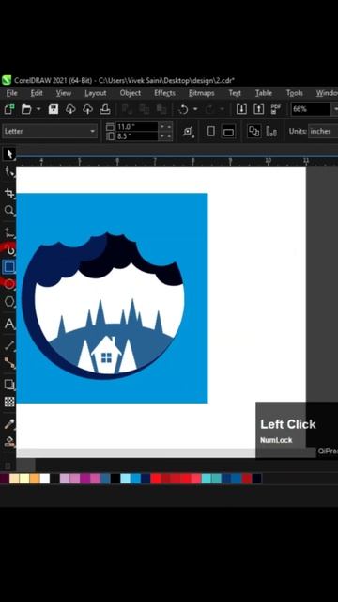Click the Save disk icon
Screen dimensions: 338x602
click(54, 109)
